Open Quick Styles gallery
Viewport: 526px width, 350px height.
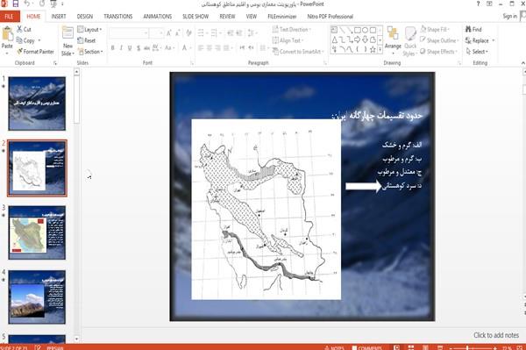[x=410, y=41]
